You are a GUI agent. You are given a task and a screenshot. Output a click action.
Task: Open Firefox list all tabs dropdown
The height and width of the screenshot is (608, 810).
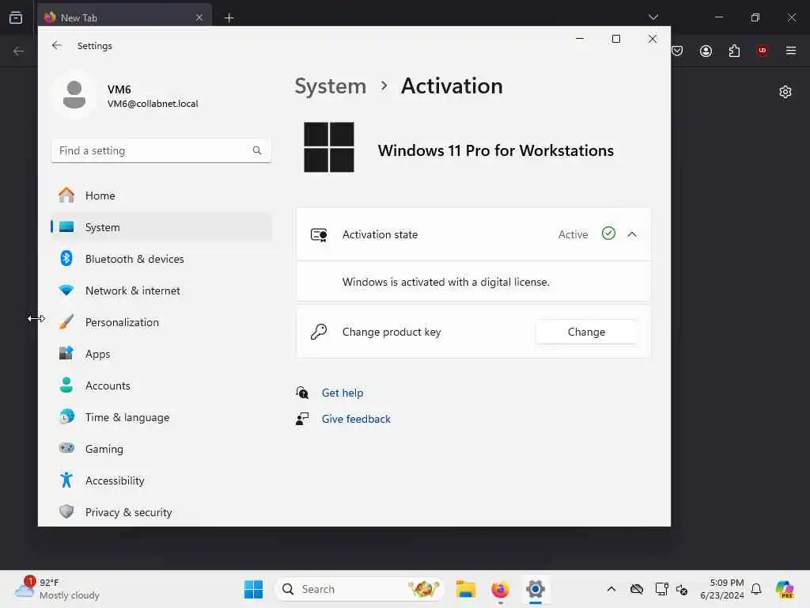[x=653, y=17]
